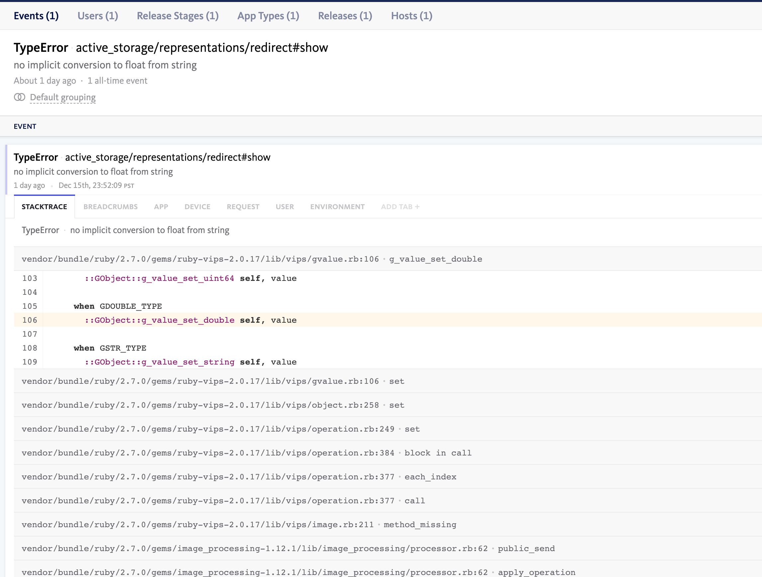View the Releases (1) tab
Screen dimensions: 762x577
click(x=345, y=16)
